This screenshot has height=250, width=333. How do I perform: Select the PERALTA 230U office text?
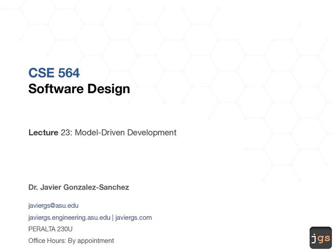50,229
